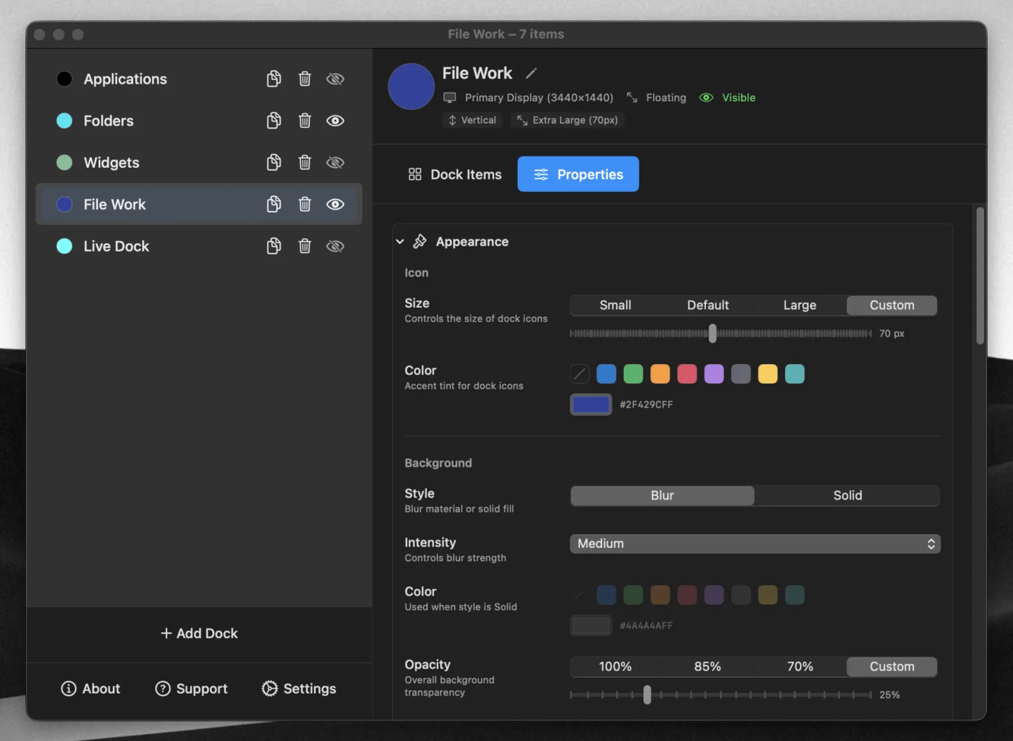Click the icon size slider handle
The width and height of the screenshot is (1013, 741).
point(712,333)
